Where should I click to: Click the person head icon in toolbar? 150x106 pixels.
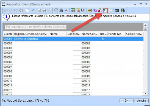[x=100, y=10]
